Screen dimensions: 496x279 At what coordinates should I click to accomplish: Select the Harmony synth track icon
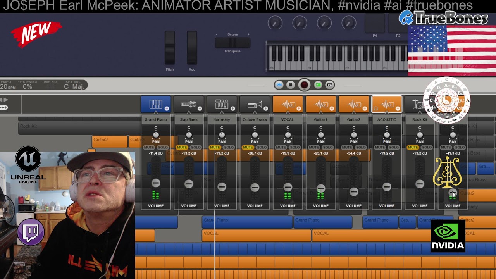click(222, 104)
